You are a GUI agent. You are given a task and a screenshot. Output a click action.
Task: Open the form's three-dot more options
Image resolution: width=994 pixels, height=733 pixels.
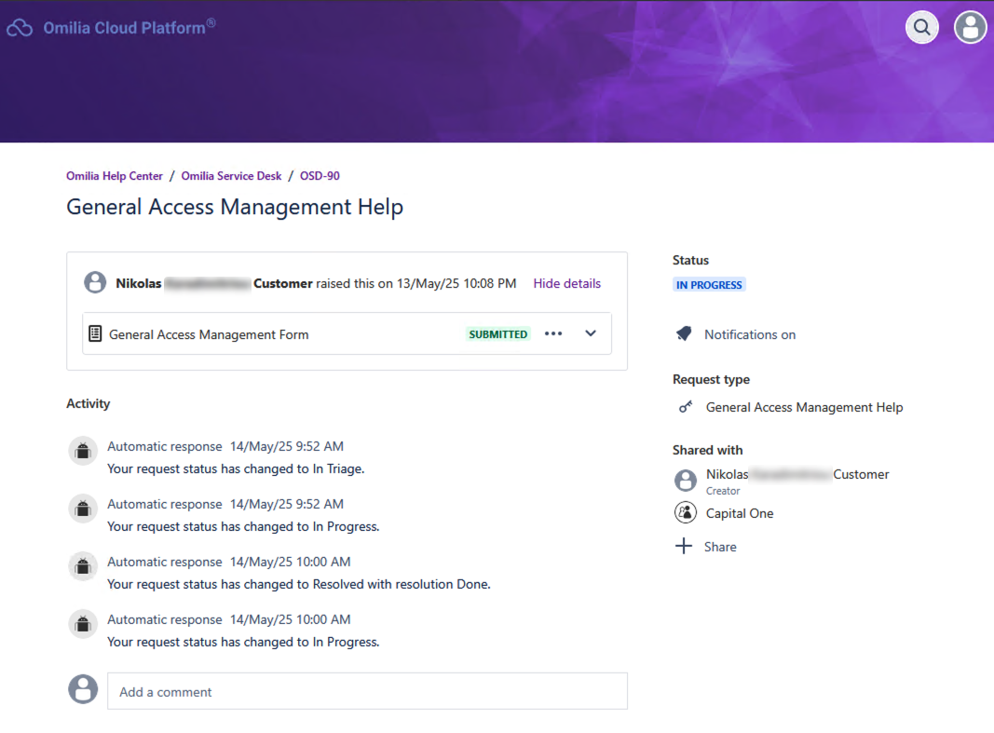[553, 333]
